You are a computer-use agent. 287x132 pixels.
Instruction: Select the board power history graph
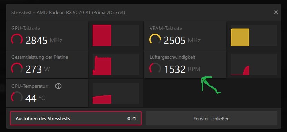pos(116,64)
